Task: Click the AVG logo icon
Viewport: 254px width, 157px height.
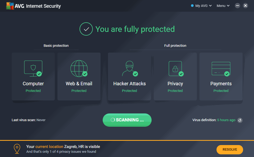Action: coord(10,6)
